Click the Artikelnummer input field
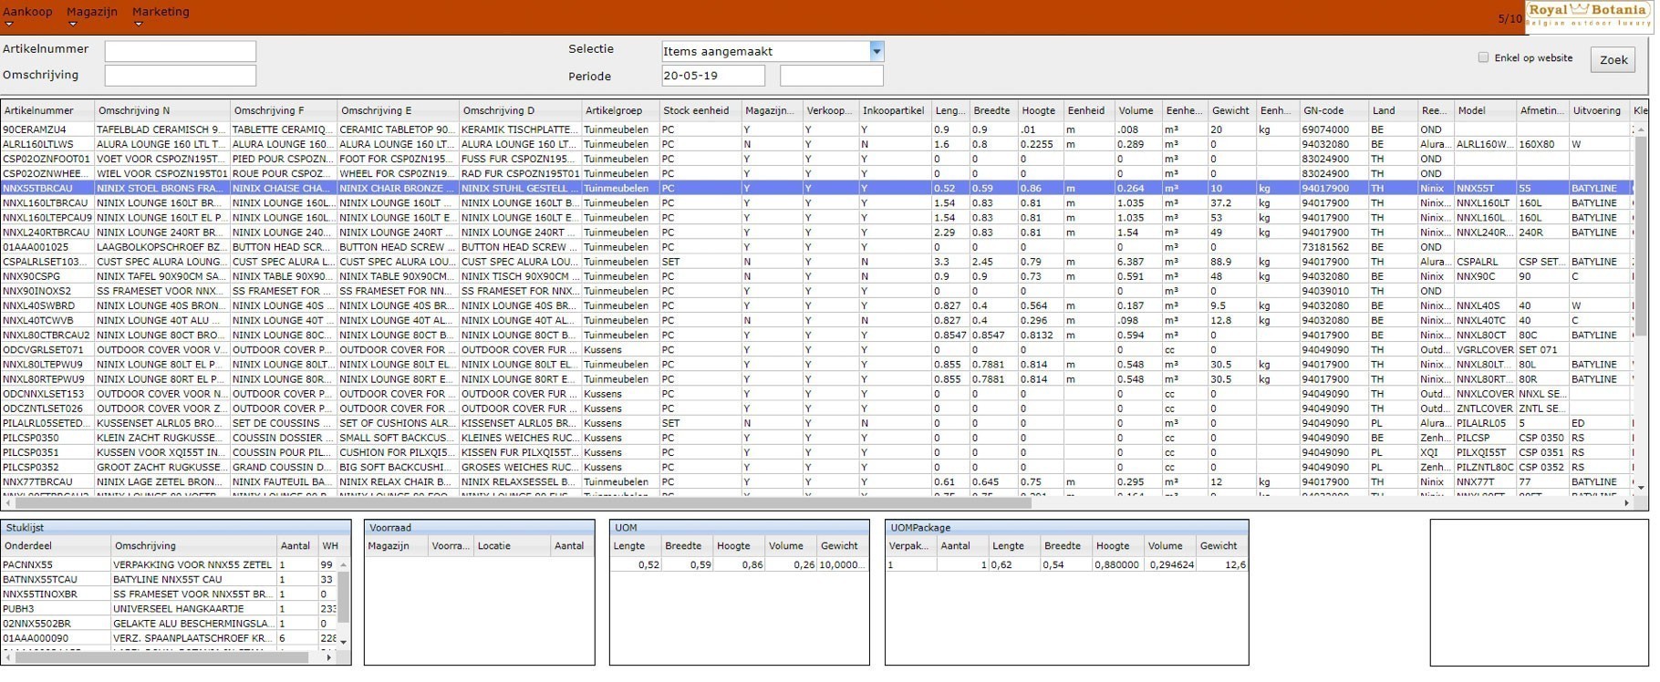The width and height of the screenshot is (1660, 682). [181, 51]
